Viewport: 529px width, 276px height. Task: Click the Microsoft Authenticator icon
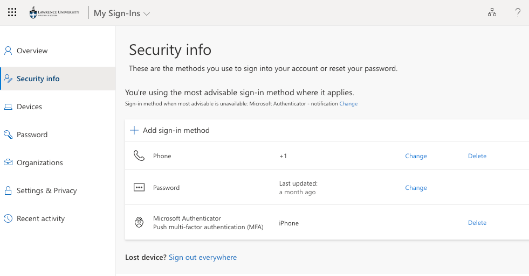139,223
